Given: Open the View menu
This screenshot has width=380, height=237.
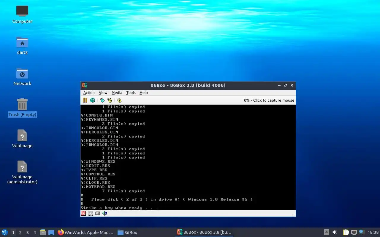Looking at the screenshot, I should pos(103,93).
